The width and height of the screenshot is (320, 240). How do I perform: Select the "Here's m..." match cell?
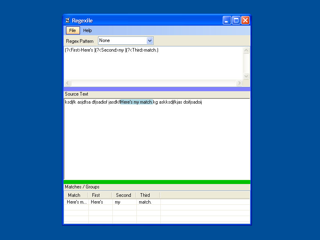(x=76, y=202)
